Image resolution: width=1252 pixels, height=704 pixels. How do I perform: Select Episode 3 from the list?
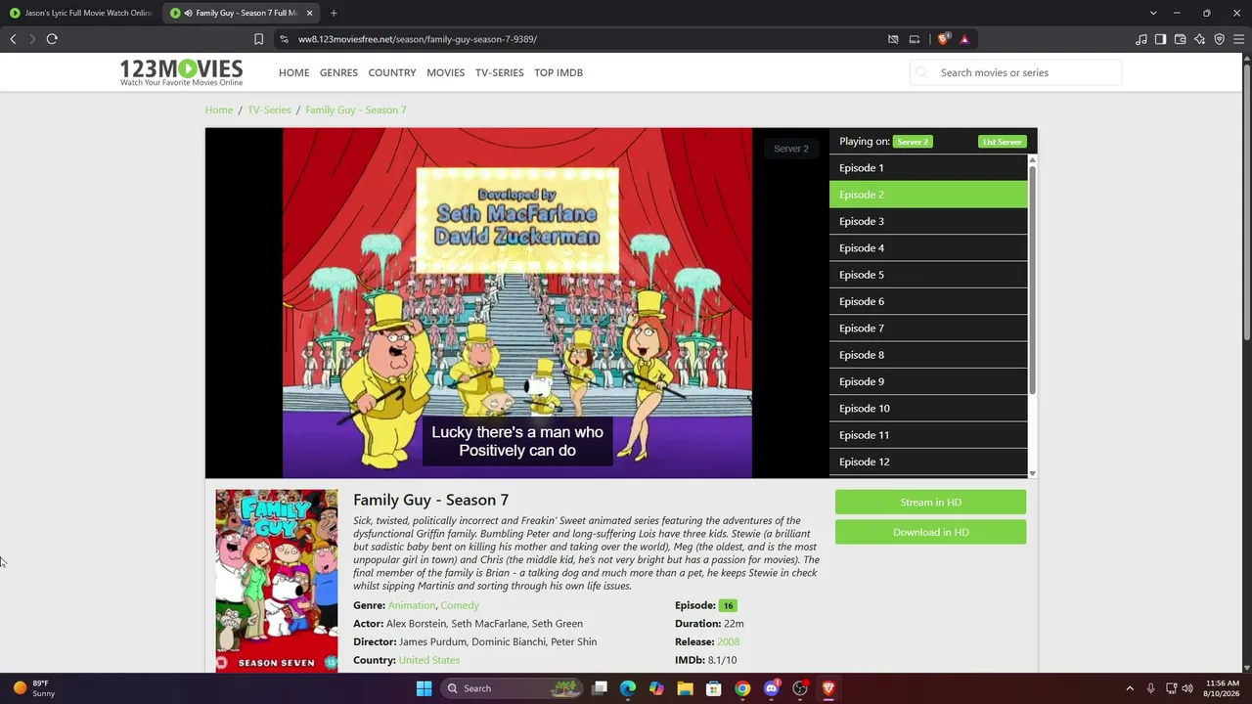(x=928, y=221)
